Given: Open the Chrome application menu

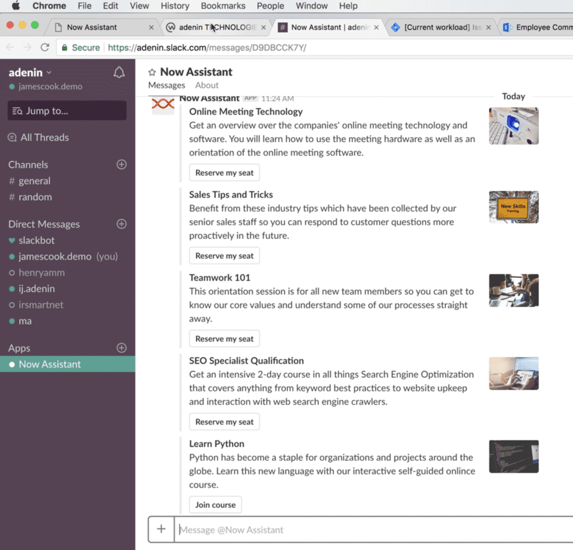Looking at the screenshot, I should click(49, 6).
